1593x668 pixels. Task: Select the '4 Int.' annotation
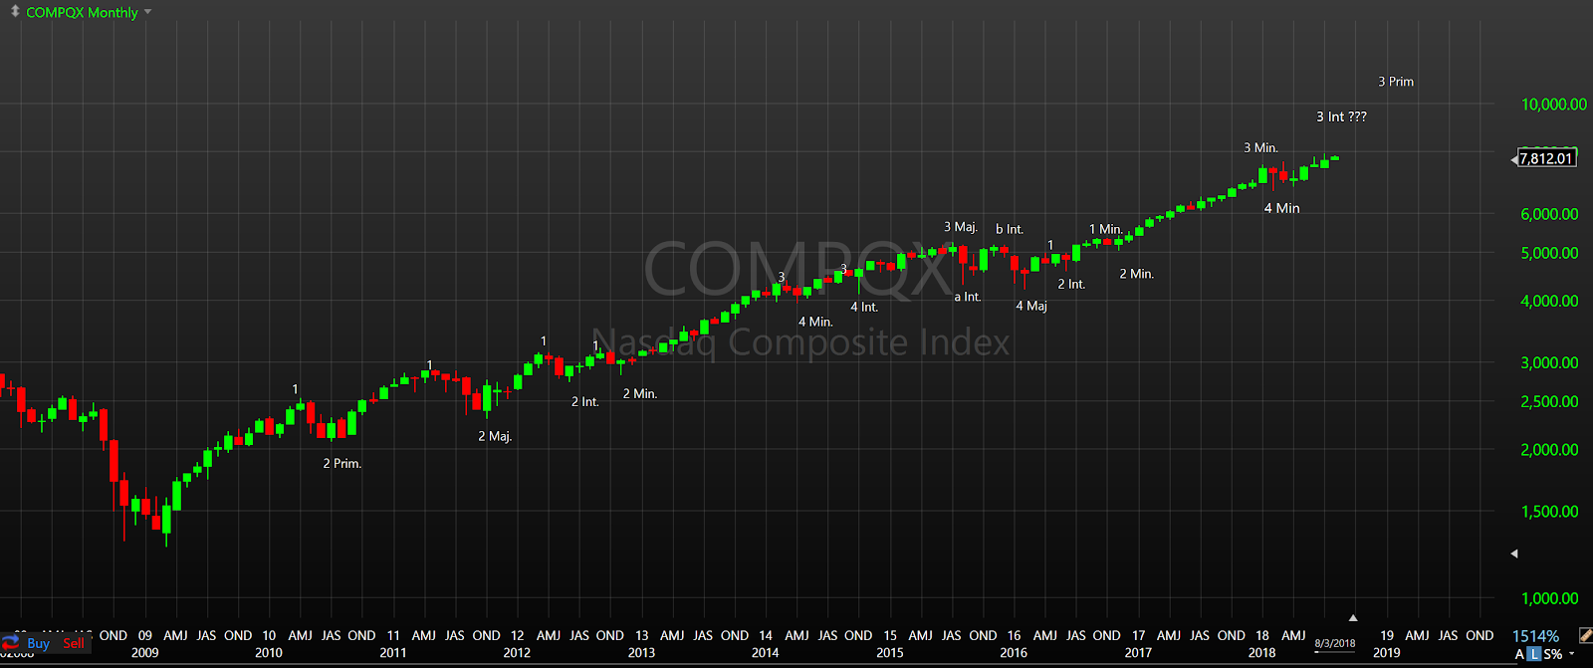(x=864, y=307)
